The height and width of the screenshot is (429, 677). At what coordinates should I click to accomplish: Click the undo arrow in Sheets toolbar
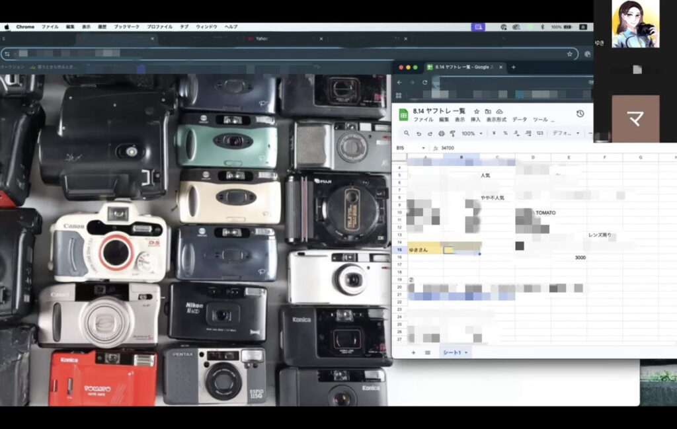click(418, 134)
